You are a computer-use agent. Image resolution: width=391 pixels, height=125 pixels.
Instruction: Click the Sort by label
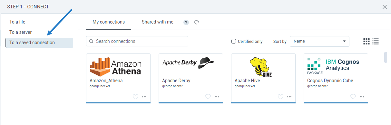tap(280, 42)
